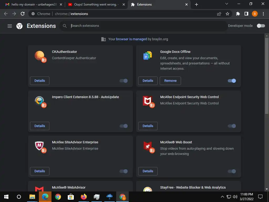
Task: Show hidden system tray icons chevron
Action: pos(222,197)
